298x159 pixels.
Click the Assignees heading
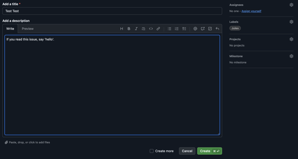(x=236, y=5)
